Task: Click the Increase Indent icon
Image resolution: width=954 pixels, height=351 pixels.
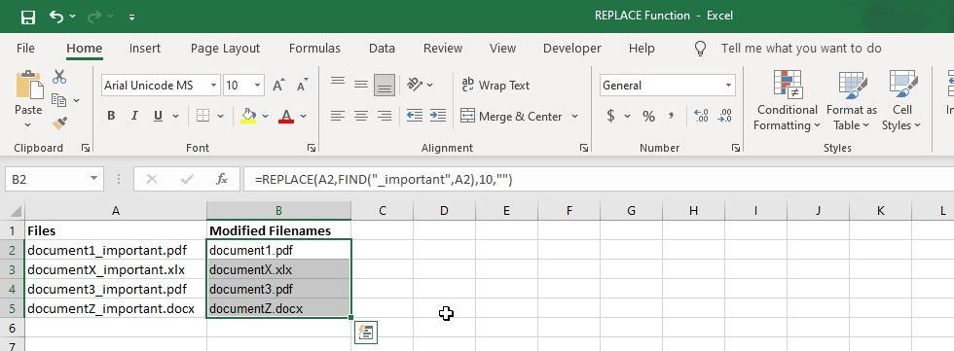Action: tap(437, 116)
